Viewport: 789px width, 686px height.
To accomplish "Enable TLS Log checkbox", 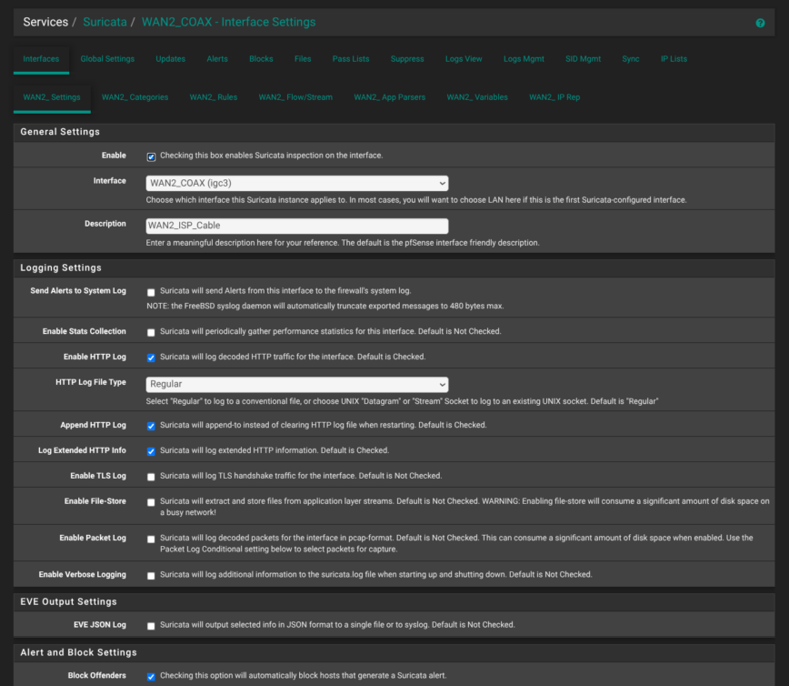I will coord(151,477).
